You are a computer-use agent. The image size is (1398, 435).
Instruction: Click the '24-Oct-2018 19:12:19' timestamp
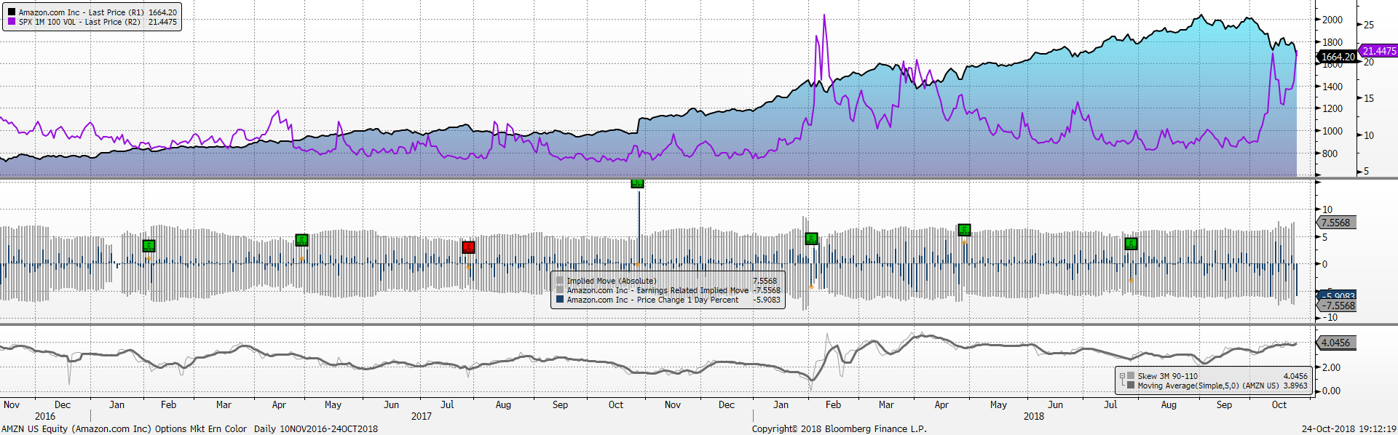tap(1348, 429)
